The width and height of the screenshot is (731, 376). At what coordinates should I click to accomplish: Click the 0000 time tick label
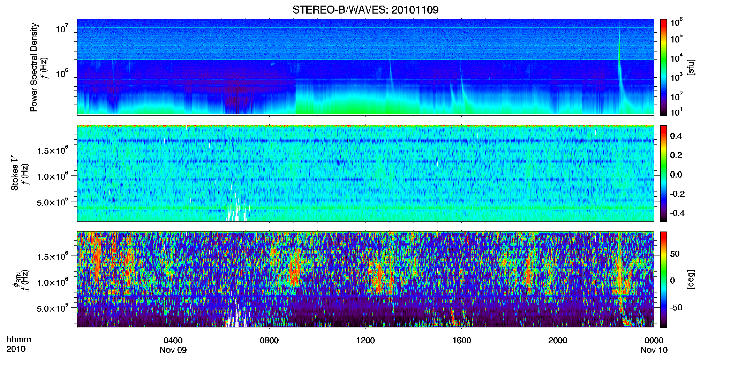[654, 340]
